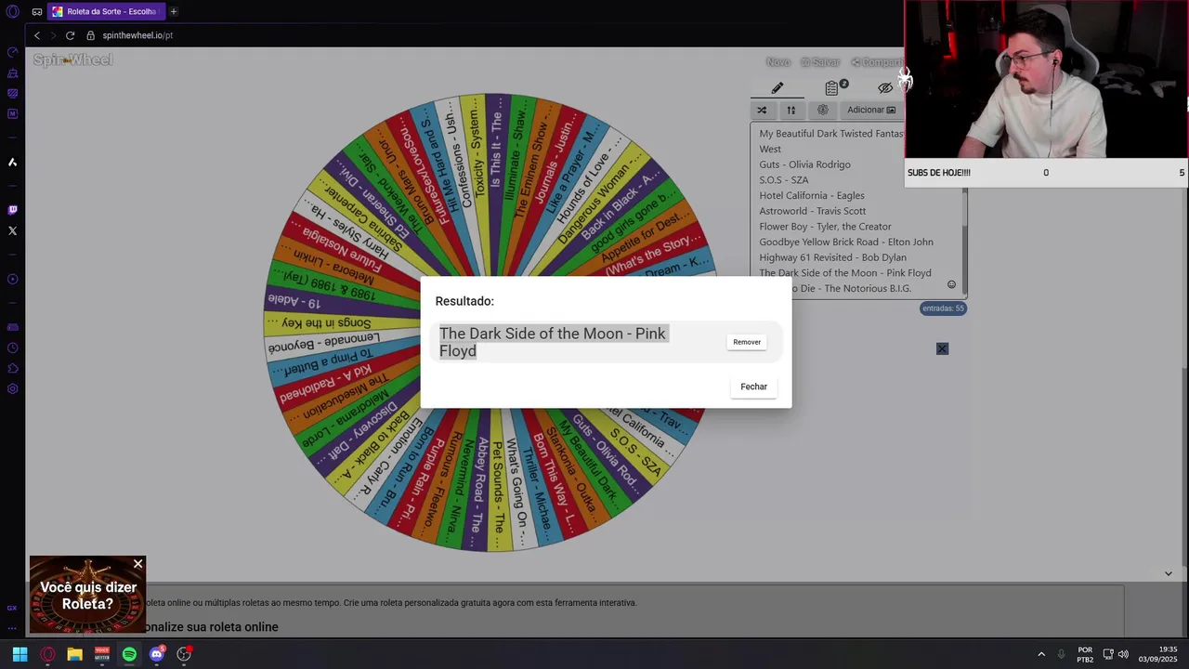
Task: Select 'Astroworld - Travis Scott' entry line
Action: (813, 211)
